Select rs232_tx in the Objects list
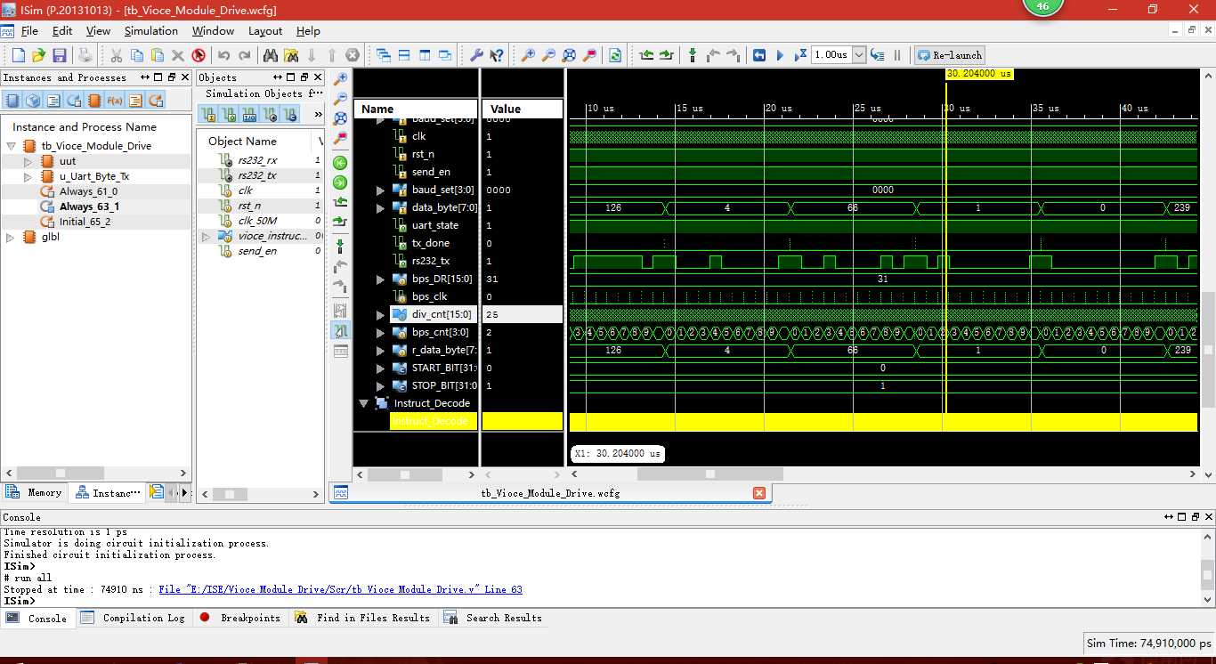Viewport: 1216px width, 664px height. point(257,175)
